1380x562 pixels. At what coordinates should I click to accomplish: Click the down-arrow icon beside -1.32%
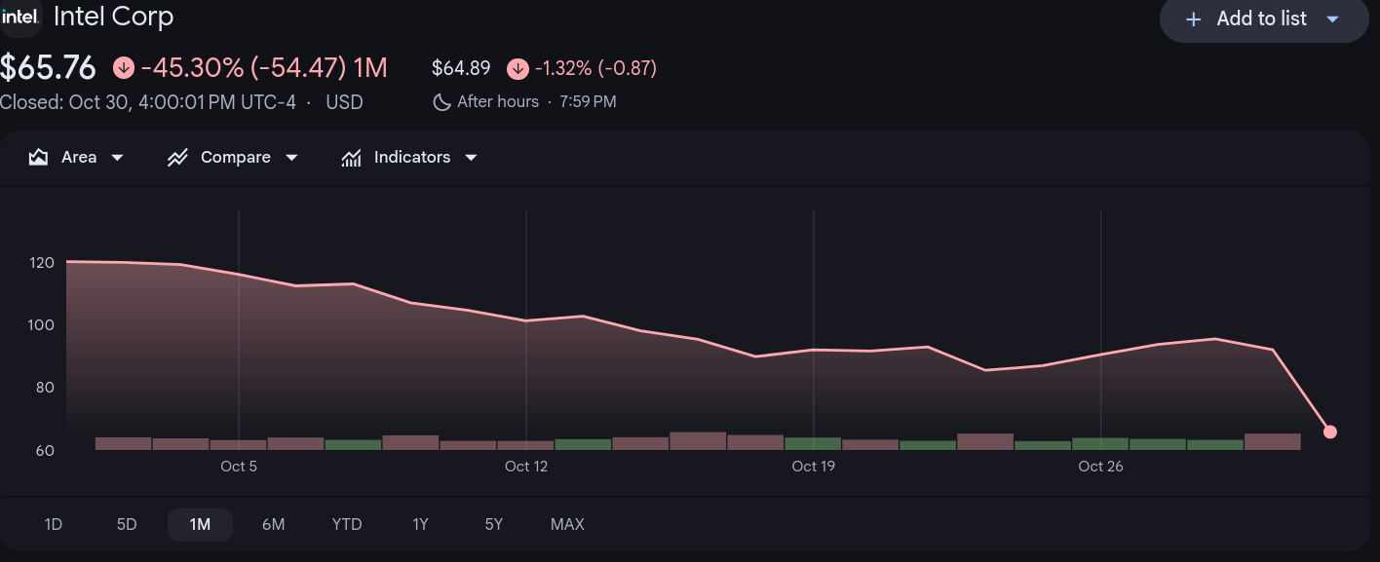coord(517,68)
